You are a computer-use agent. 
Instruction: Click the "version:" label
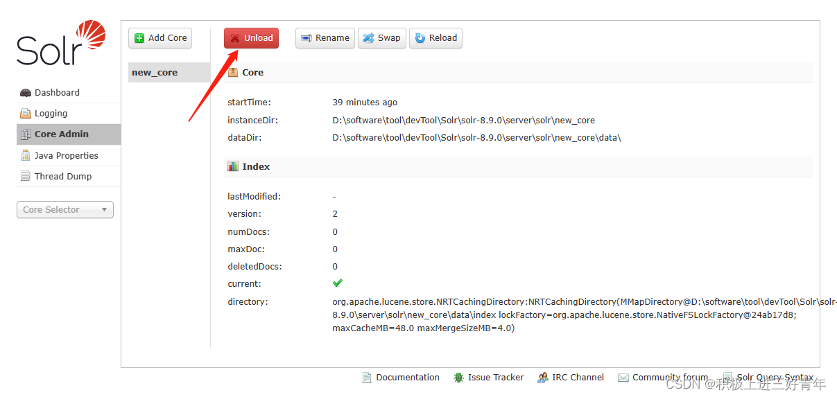[244, 214]
